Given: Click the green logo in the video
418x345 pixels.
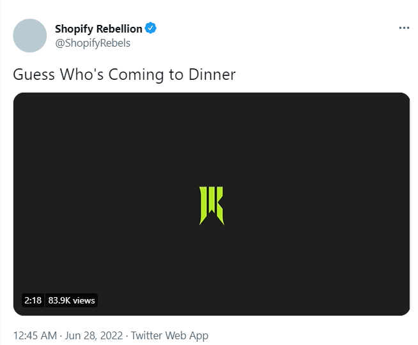Looking at the screenshot, I should point(212,206).
